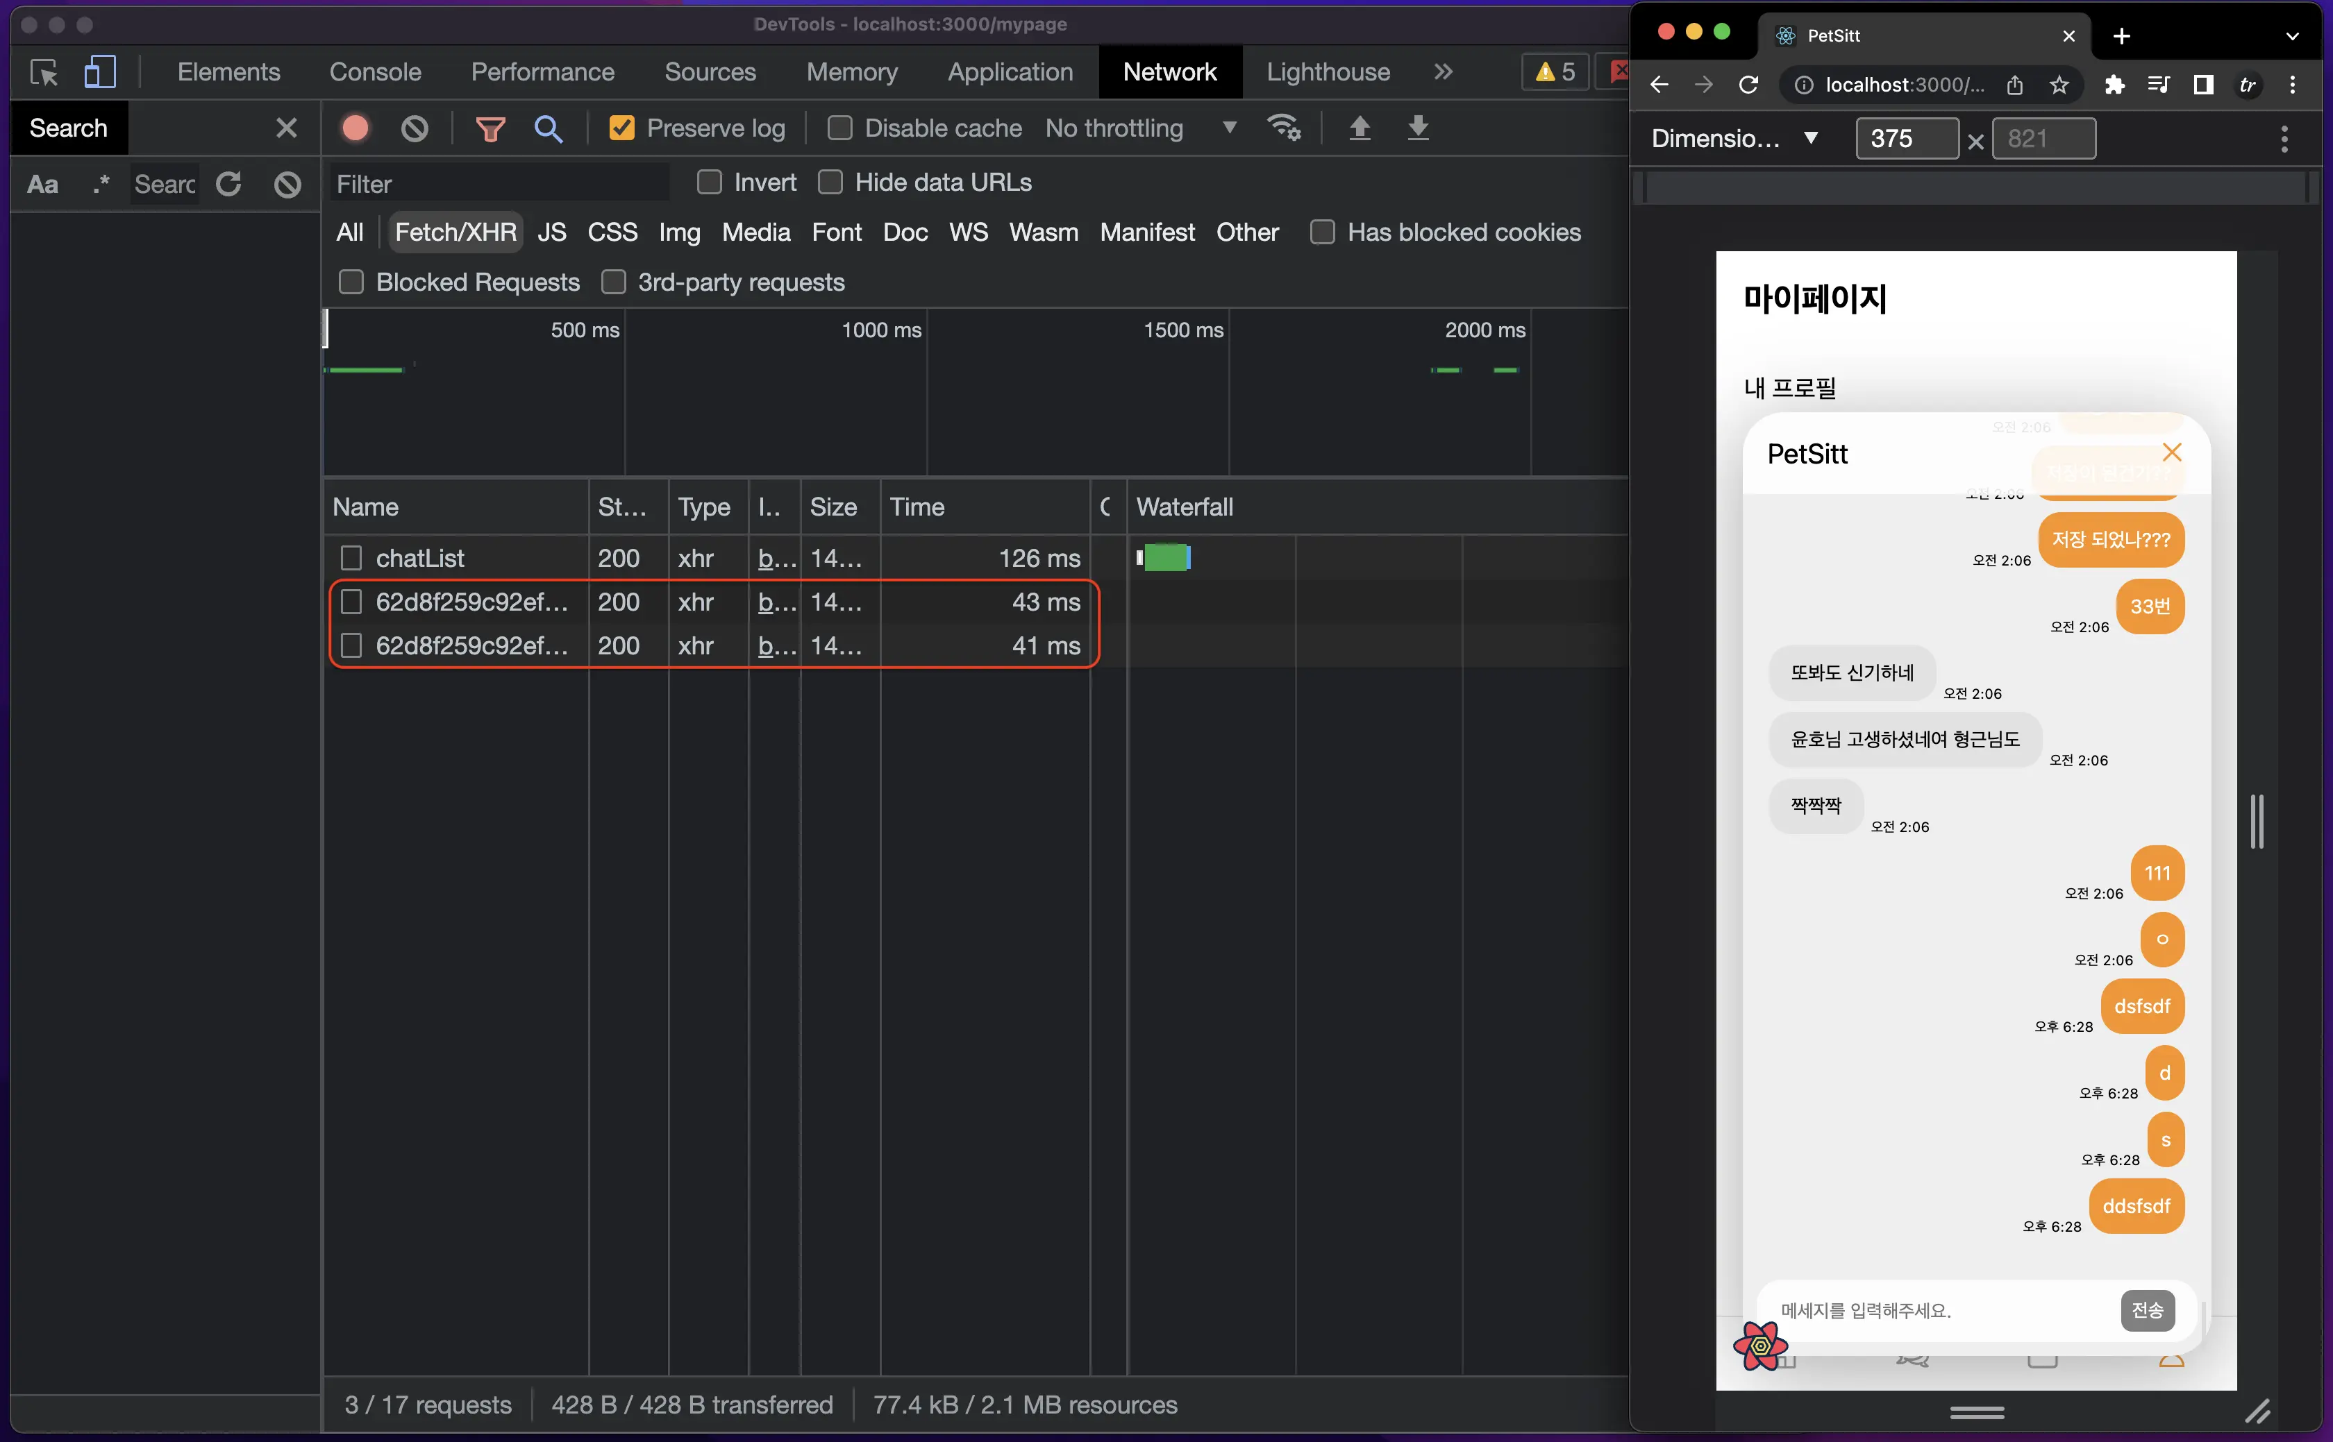The height and width of the screenshot is (1442, 2333).
Task: Close the PetSitt chat with orange X
Action: point(2172,452)
